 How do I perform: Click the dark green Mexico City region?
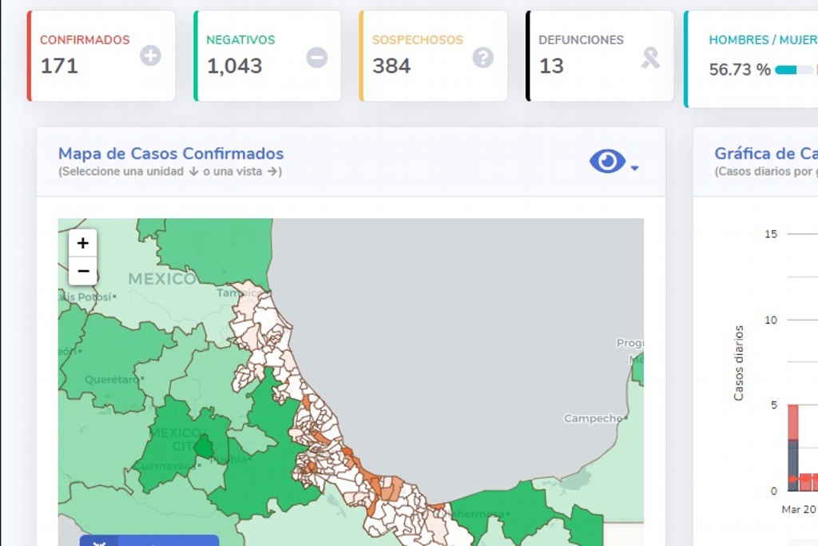click(x=205, y=447)
